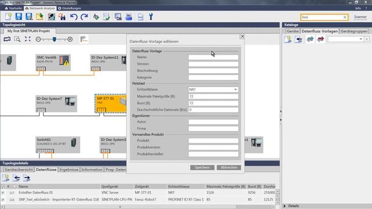Toggle checkbox for row 117 data flow
372x209 pixels.
3,193
